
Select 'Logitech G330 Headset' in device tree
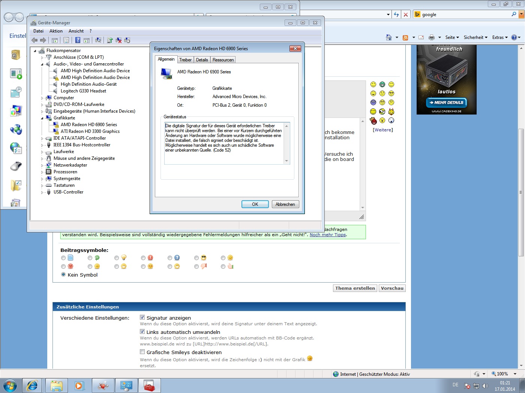(x=83, y=91)
